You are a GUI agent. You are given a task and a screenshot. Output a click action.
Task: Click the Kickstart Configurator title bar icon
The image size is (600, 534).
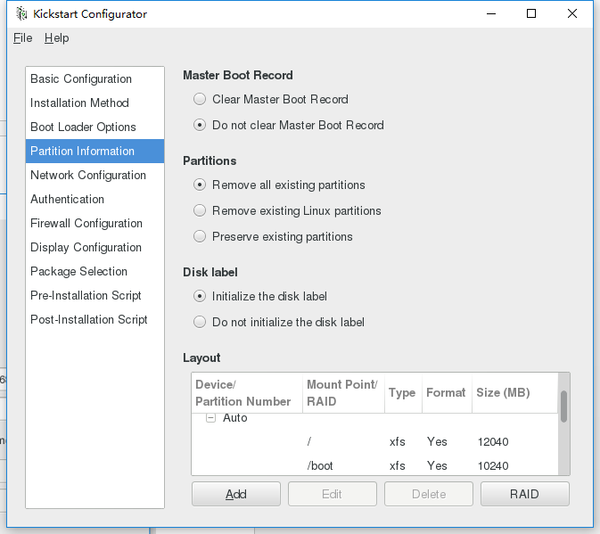(21, 14)
